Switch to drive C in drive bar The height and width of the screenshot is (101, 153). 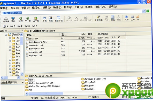point(12,26)
